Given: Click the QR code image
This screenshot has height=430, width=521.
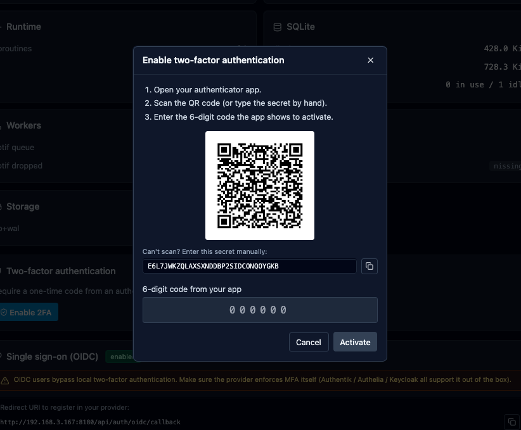Looking at the screenshot, I should click(x=260, y=186).
